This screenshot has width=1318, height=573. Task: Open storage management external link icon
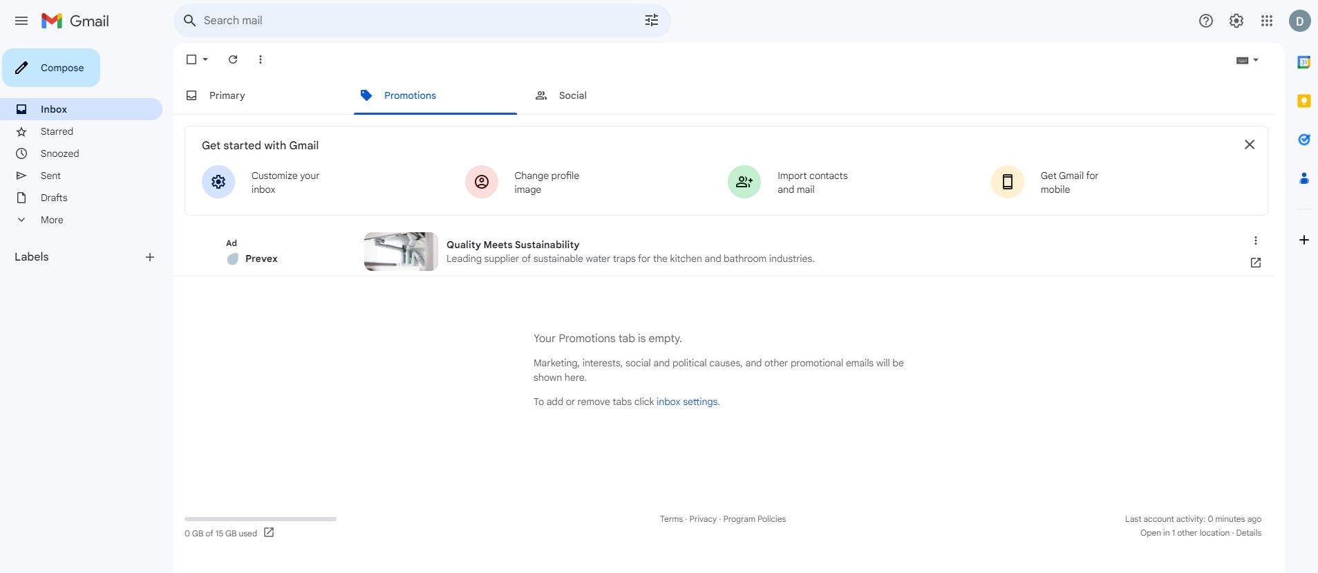(x=269, y=532)
